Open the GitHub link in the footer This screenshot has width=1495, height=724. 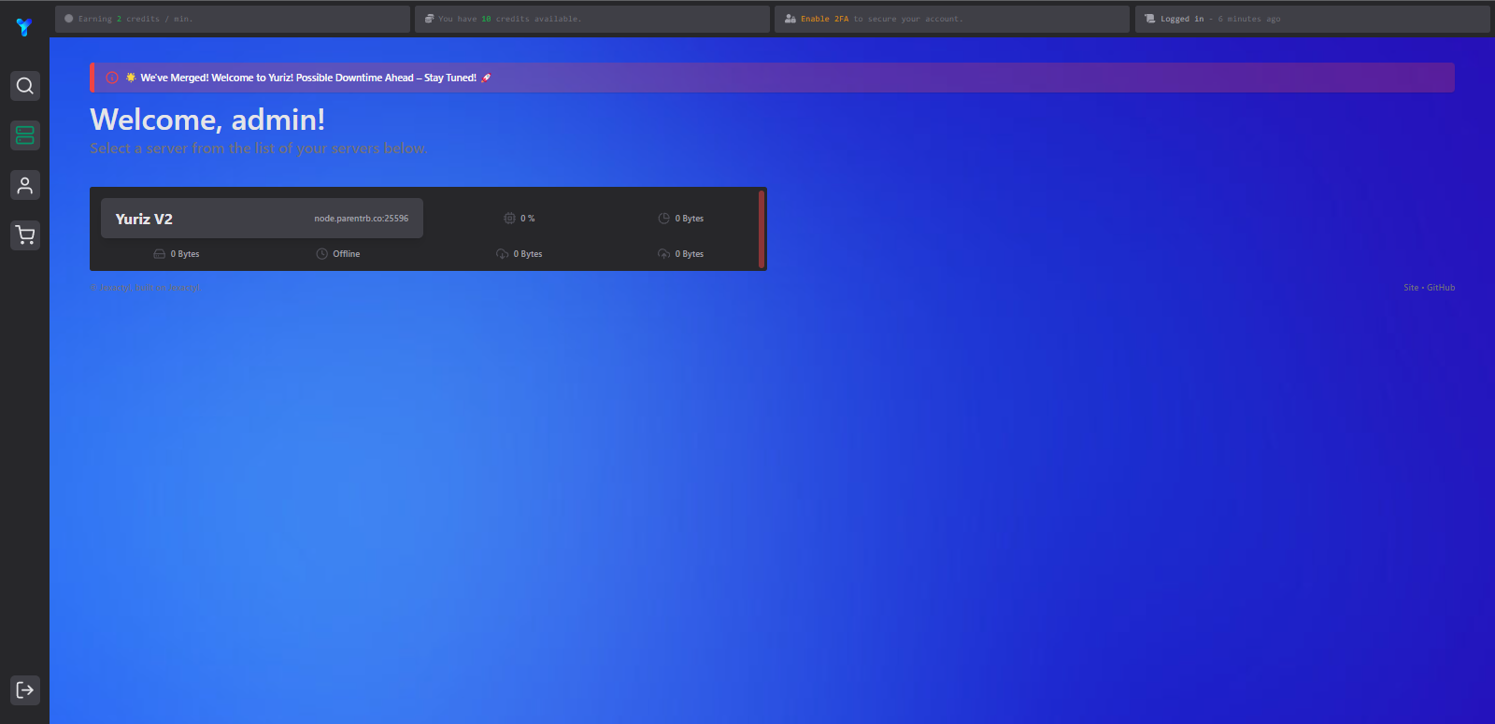(1440, 288)
